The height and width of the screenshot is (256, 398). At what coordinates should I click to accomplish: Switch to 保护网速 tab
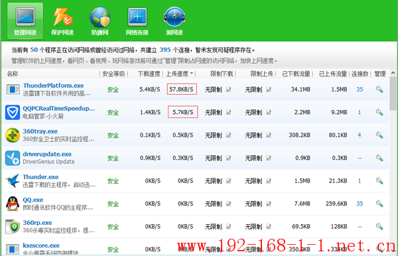62,22
